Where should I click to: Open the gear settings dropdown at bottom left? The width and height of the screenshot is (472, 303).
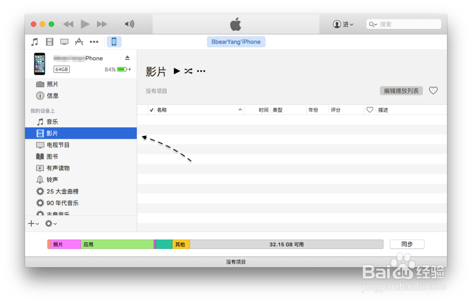click(x=50, y=223)
